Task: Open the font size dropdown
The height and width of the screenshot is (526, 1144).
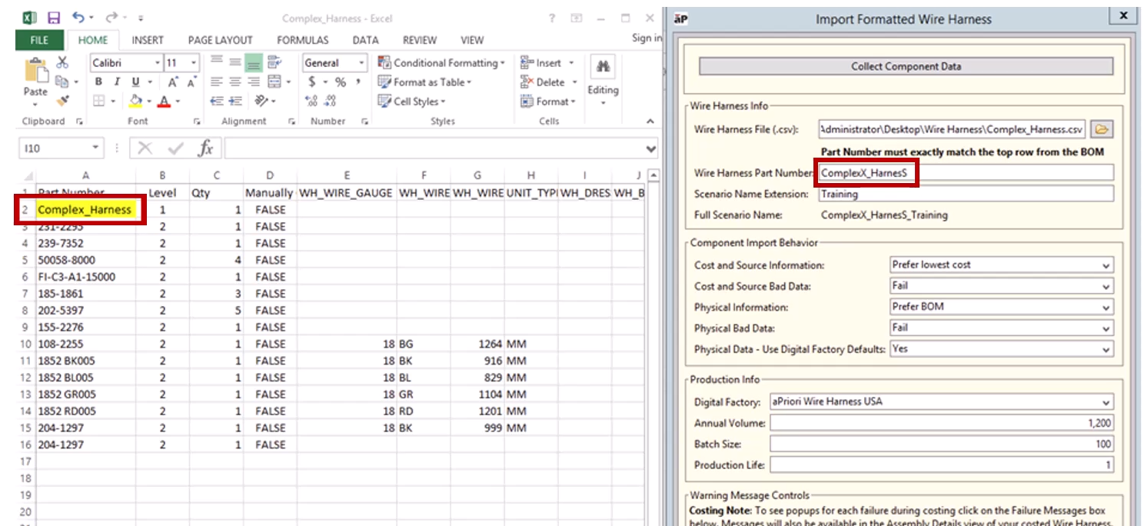Action: tap(193, 63)
